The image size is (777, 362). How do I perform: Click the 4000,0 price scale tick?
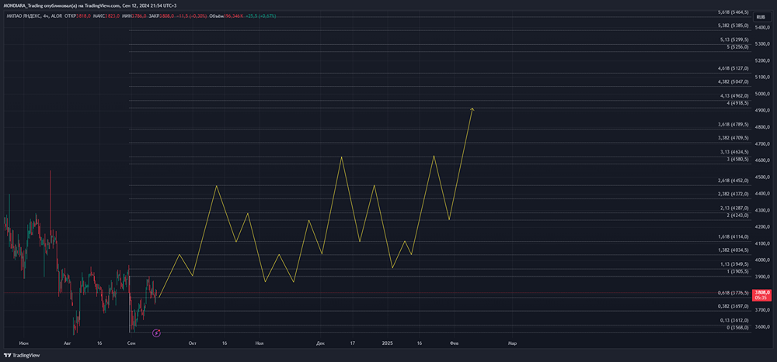point(761,260)
